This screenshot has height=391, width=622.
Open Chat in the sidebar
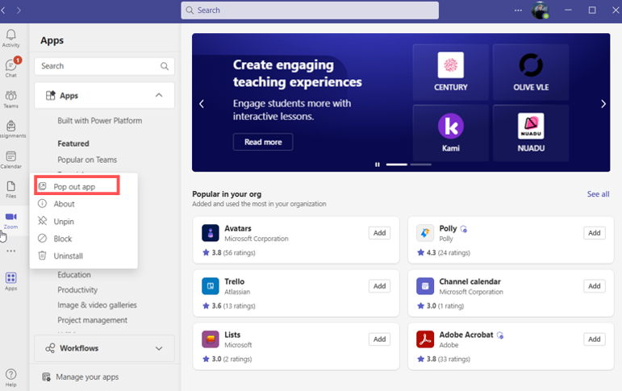10,68
